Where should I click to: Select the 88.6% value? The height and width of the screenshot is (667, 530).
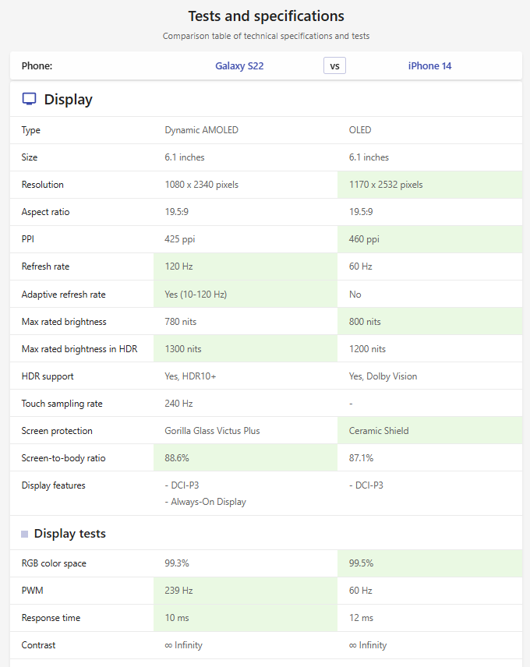click(x=177, y=458)
